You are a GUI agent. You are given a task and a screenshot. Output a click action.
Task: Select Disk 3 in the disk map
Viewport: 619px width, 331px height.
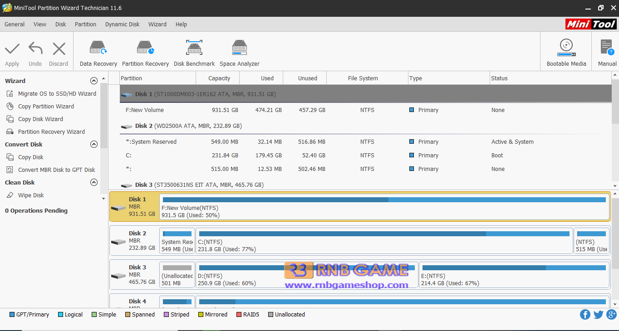click(x=134, y=274)
